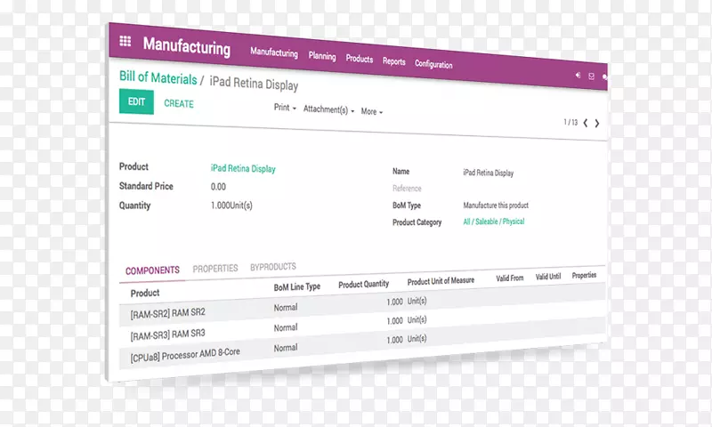Open the Reports menu

coord(394,61)
